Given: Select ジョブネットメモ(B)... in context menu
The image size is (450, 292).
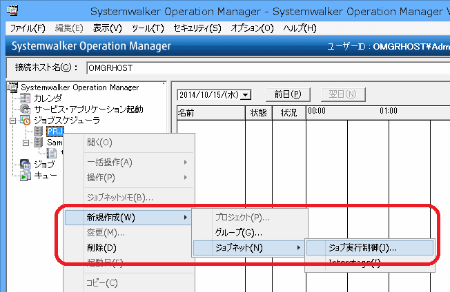Looking at the screenshot, I should coord(130,198).
